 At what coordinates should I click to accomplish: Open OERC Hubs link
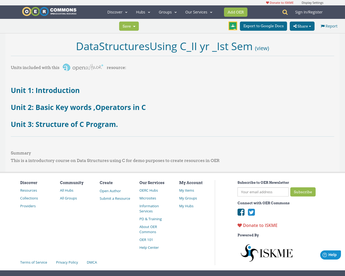click(x=149, y=190)
